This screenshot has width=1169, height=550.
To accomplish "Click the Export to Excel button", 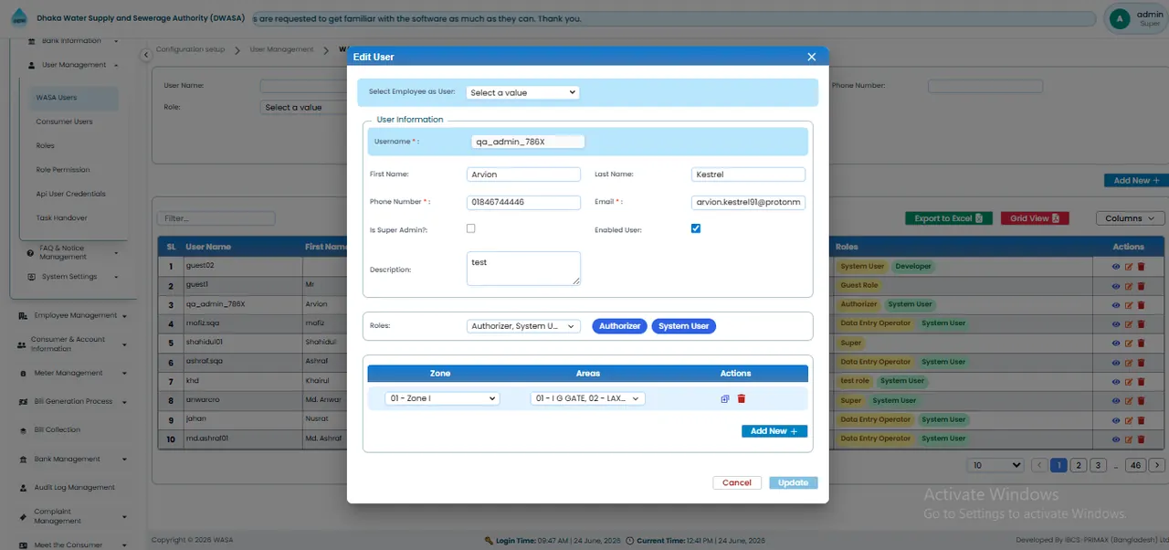I will click(x=948, y=218).
